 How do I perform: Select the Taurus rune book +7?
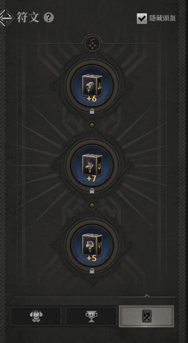click(x=92, y=165)
